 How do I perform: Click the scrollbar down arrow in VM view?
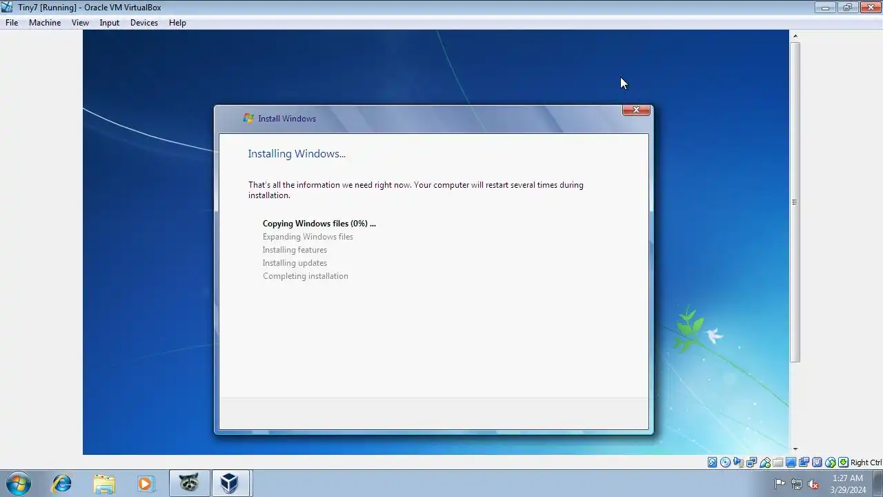[795, 449]
